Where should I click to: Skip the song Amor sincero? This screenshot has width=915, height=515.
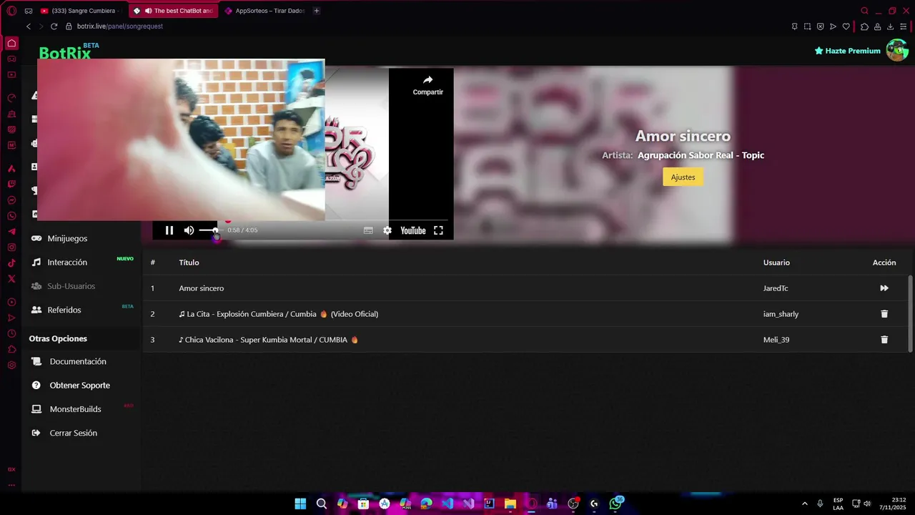[884, 288]
